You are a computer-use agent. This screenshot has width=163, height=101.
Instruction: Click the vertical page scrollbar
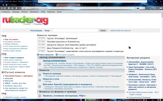coord(162,54)
